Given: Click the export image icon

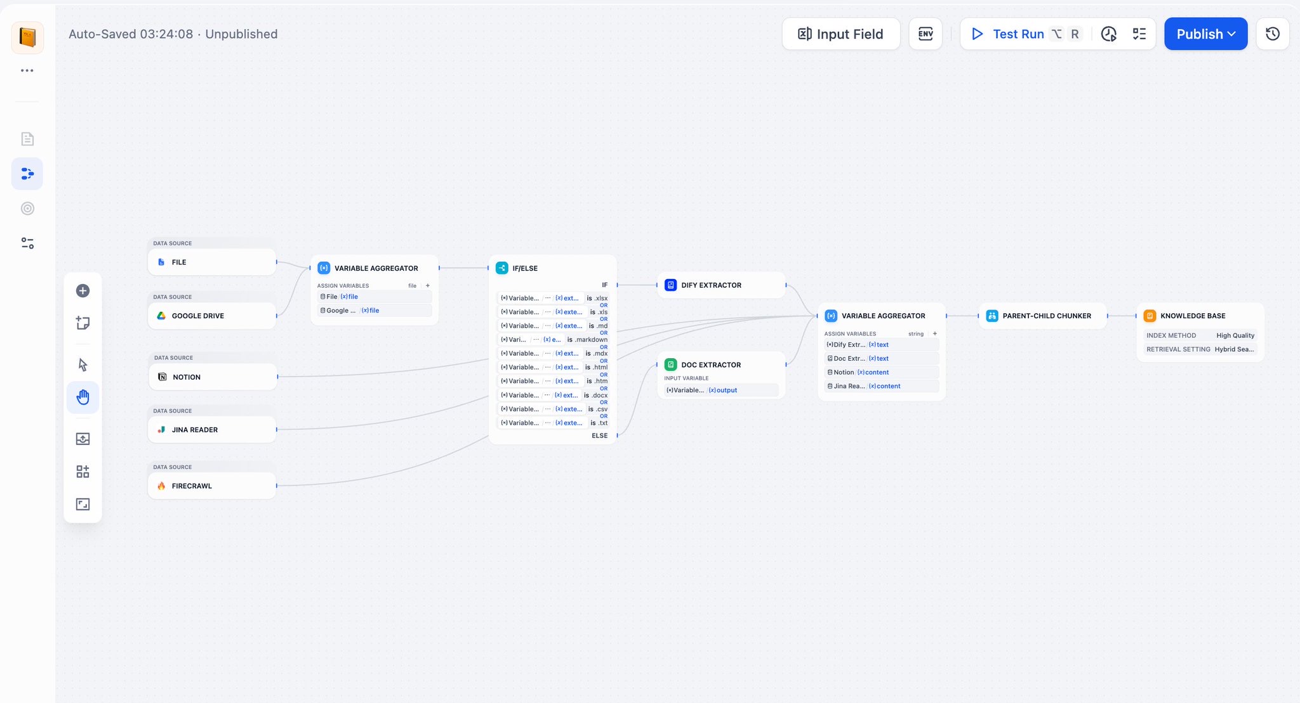Looking at the screenshot, I should point(83,439).
